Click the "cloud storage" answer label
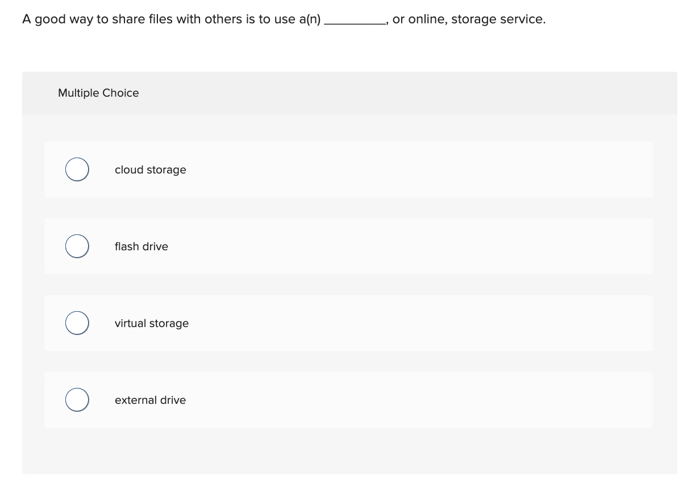691x496 pixels. tap(150, 170)
